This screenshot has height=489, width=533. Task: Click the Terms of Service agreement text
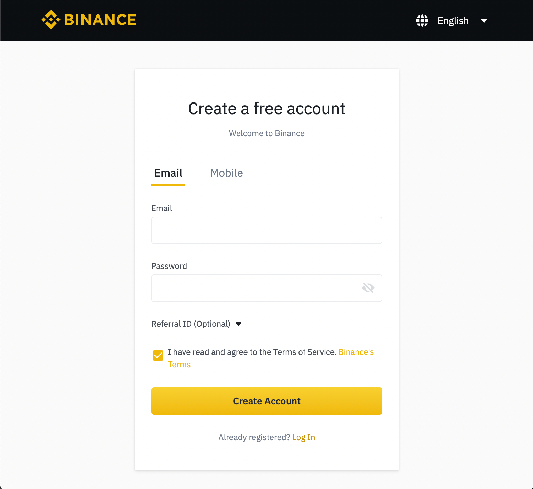[252, 352]
